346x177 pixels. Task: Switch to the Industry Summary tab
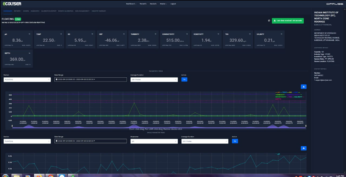[x=99, y=11]
